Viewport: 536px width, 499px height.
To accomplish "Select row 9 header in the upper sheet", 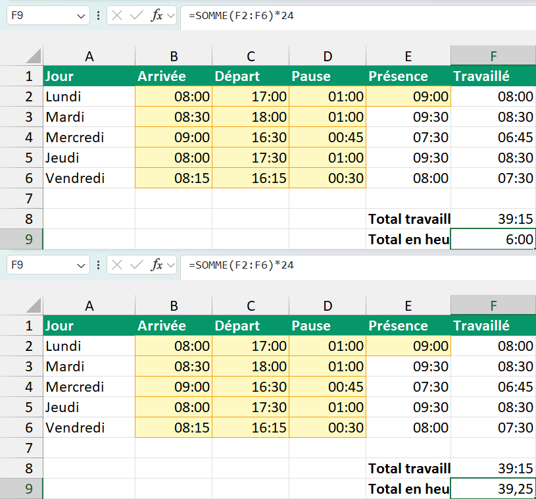I will [21, 239].
